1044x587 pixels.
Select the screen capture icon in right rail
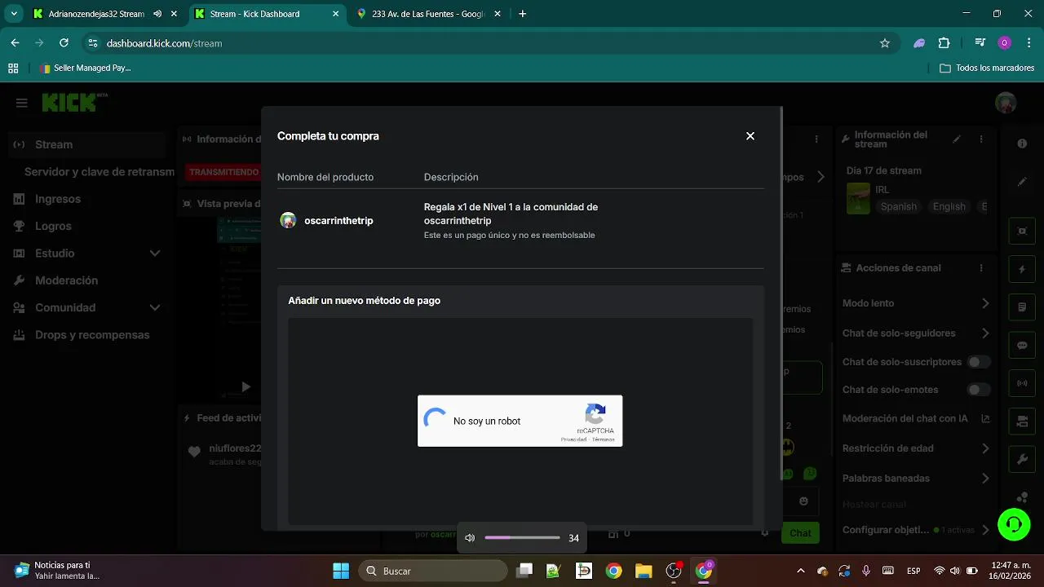(x=1022, y=231)
